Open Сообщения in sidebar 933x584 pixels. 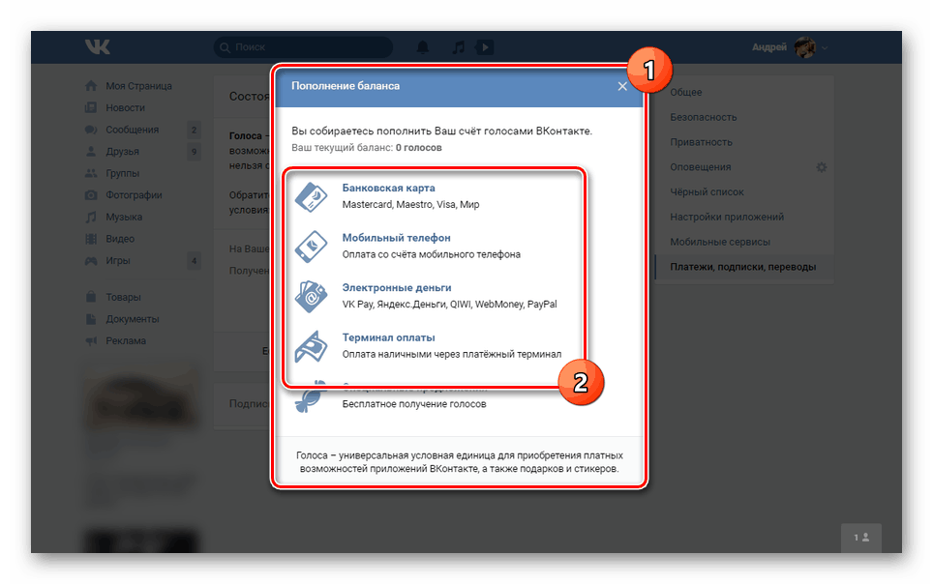pos(132,130)
